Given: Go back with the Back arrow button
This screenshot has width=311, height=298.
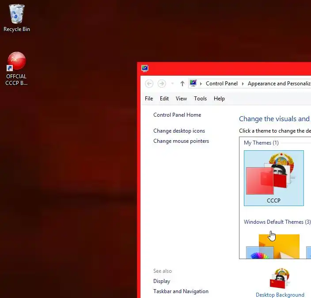Looking at the screenshot, I should tap(149, 84).
